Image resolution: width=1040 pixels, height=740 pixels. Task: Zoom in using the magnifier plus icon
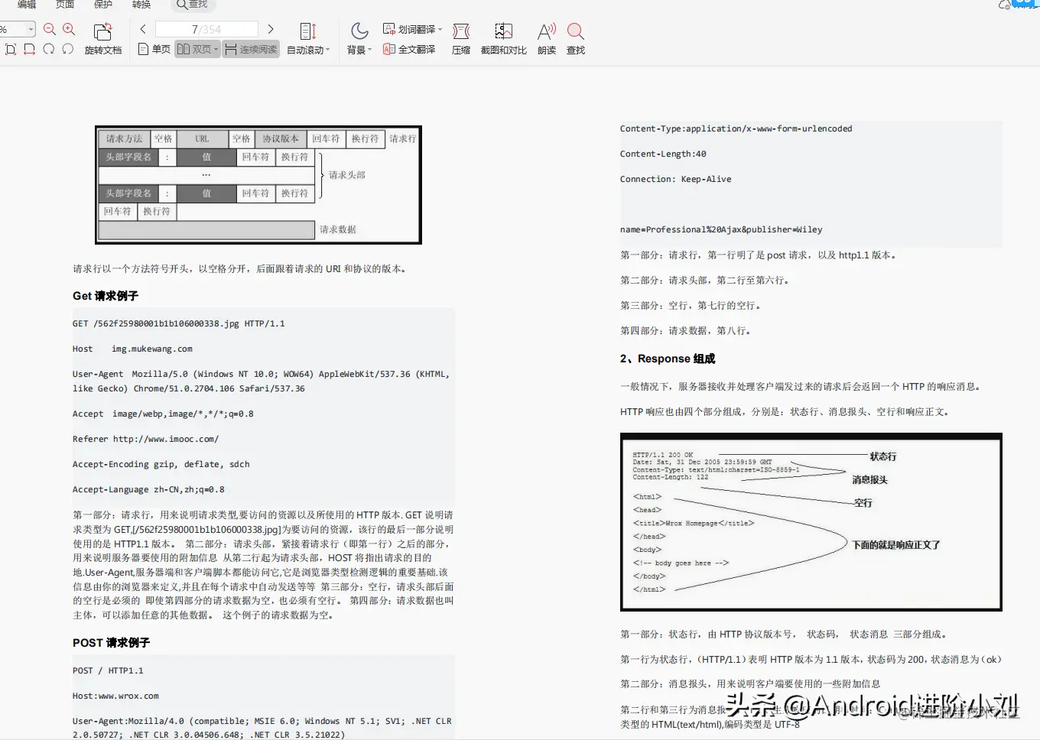tap(68, 29)
